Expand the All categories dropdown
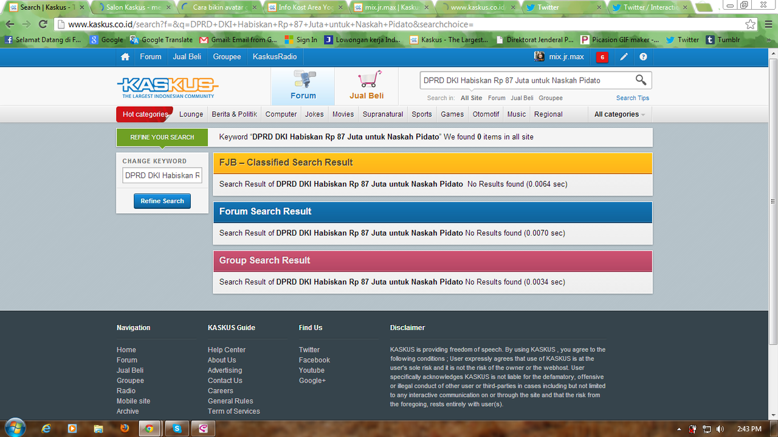The image size is (778, 437). (619, 114)
